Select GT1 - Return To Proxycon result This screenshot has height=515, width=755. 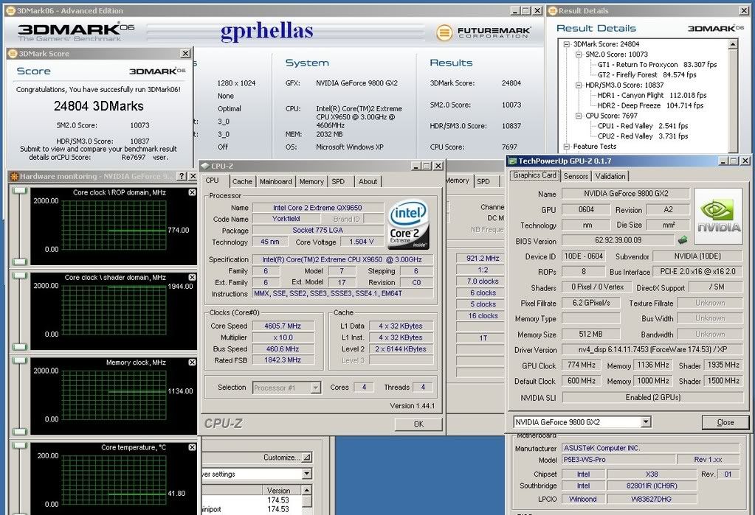pos(658,64)
